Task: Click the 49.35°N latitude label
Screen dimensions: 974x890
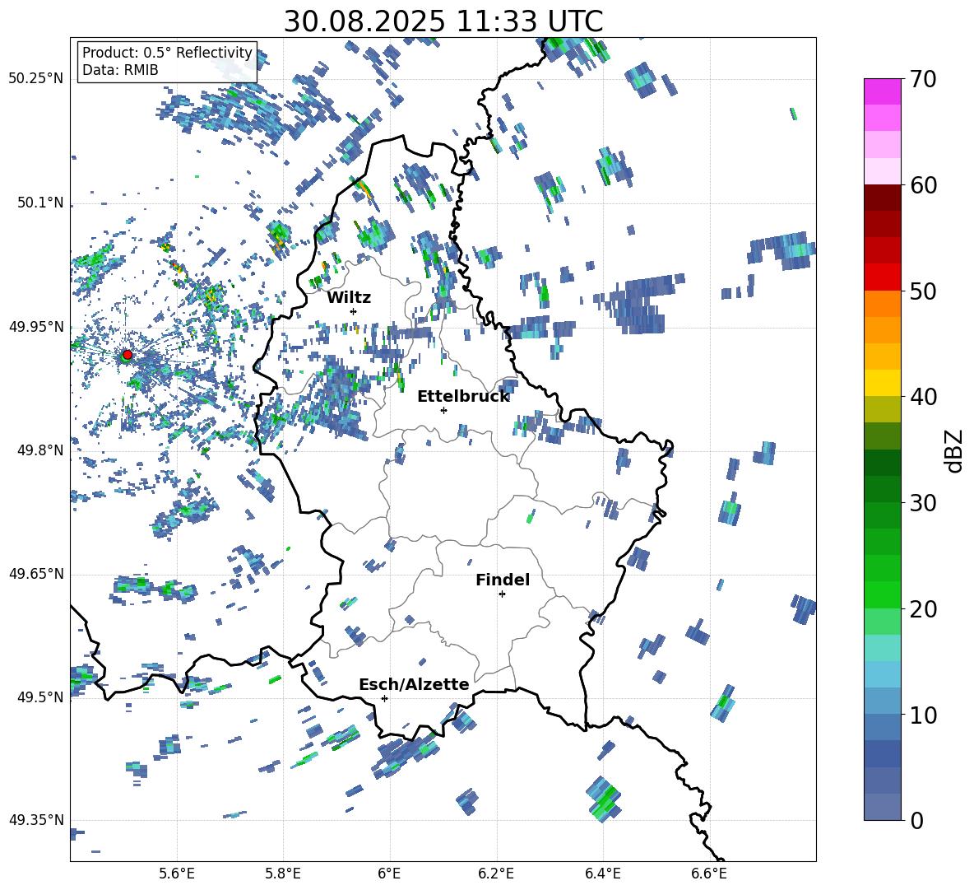Action: (36, 820)
